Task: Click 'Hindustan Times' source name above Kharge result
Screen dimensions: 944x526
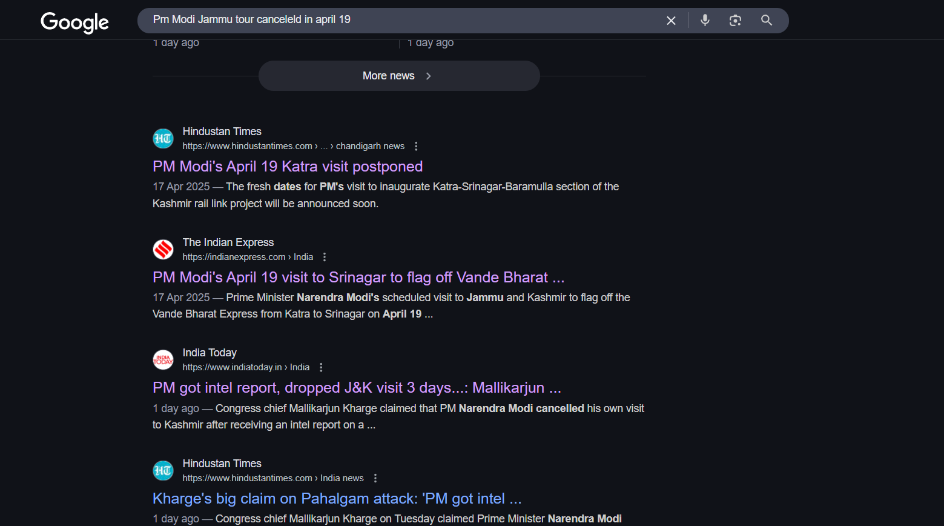Action: (x=222, y=464)
